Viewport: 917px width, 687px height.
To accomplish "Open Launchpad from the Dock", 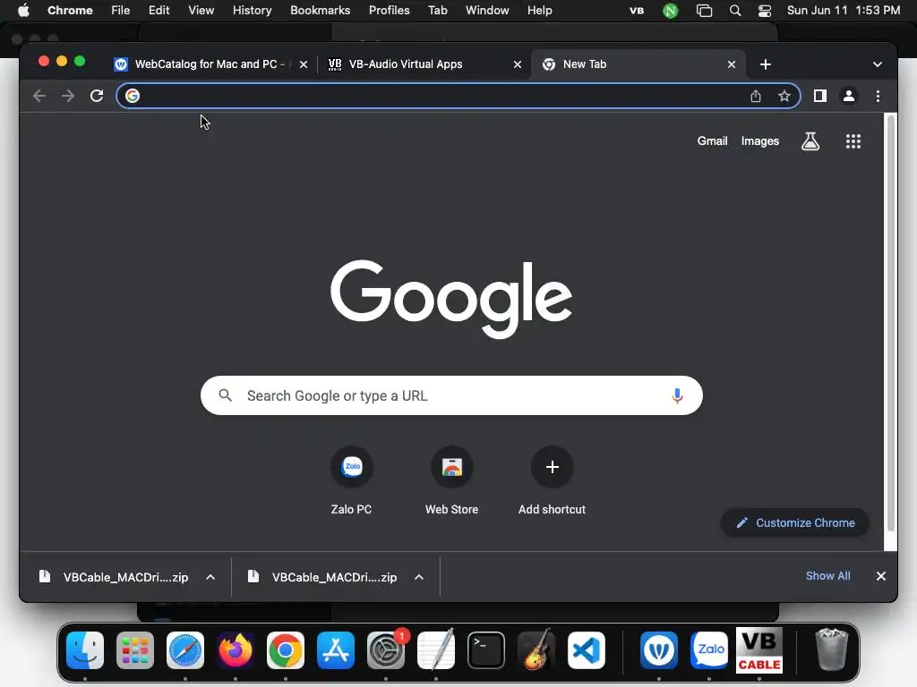I will 135,650.
